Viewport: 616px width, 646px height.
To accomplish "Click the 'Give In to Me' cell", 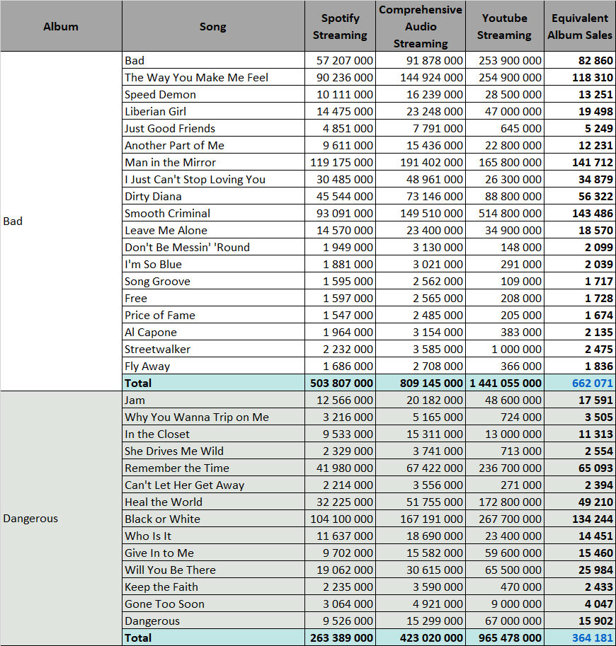I will 213,553.
